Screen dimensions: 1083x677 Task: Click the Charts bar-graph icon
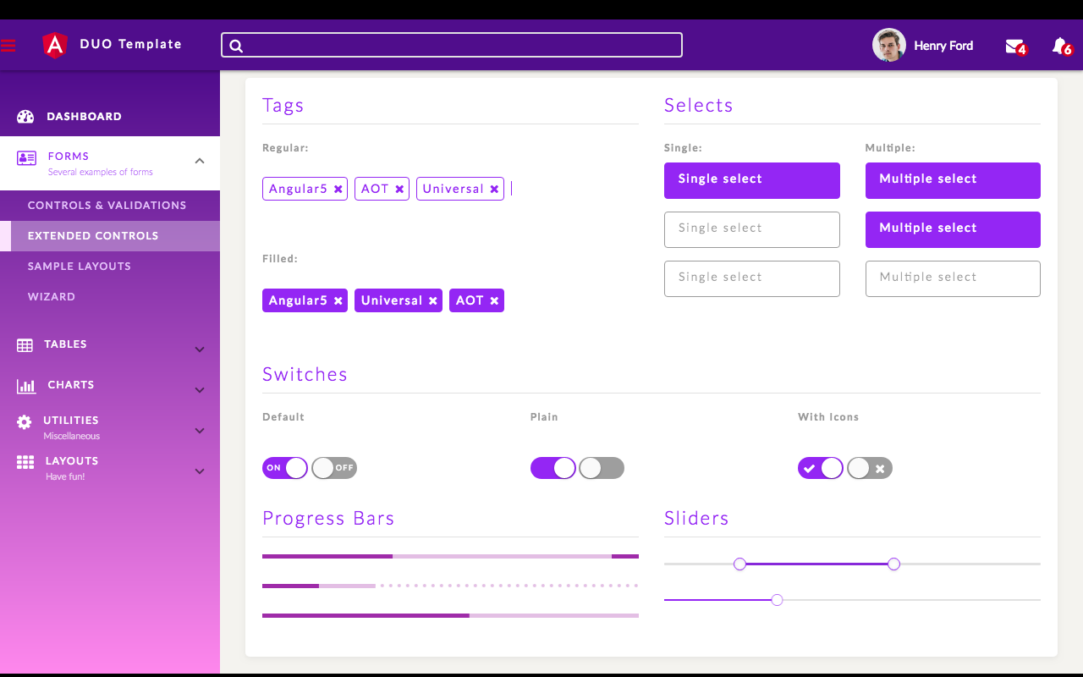tap(25, 384)
